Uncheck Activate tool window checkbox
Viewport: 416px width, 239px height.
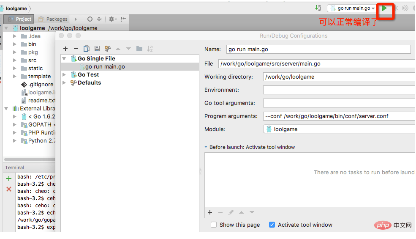click(x=272, y=225)
